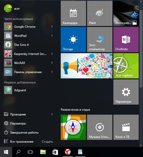Switch to Yandex Browser on taskbar
The width and height of the screenshot is (143, 157).
[68, 152]
